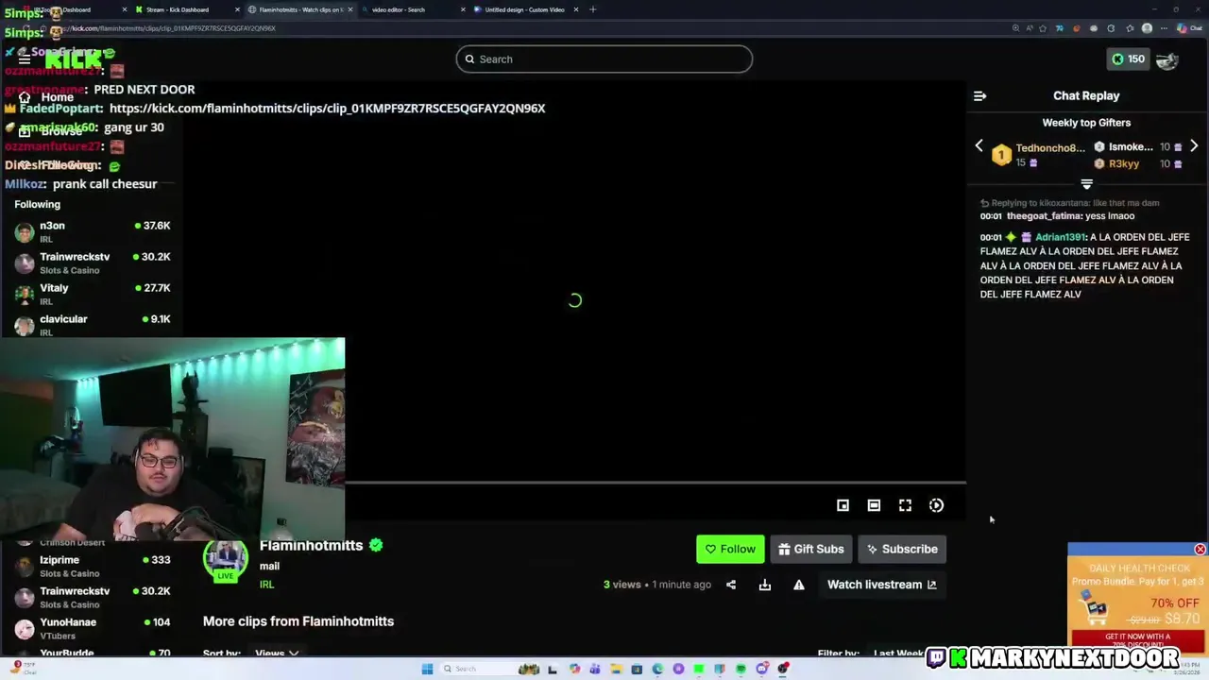Open Discord from taskbar
Screen dimensions: 1209x680
click(762, 669)
